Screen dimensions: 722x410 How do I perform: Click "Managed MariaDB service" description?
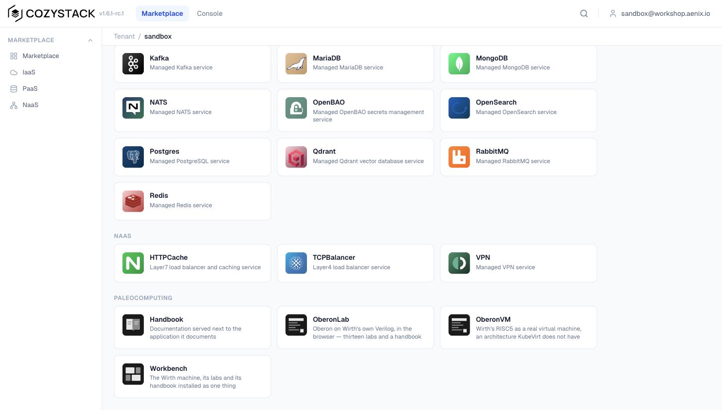[x=348, y=67]
